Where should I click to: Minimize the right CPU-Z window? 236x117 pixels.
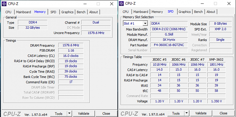coord(202,4)
